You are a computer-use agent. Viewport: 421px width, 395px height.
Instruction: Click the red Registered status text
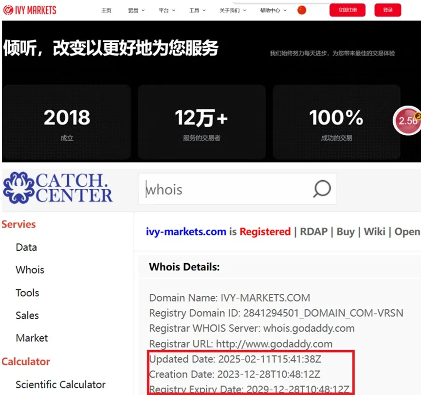pyautogui.click(x=265, y=232)
